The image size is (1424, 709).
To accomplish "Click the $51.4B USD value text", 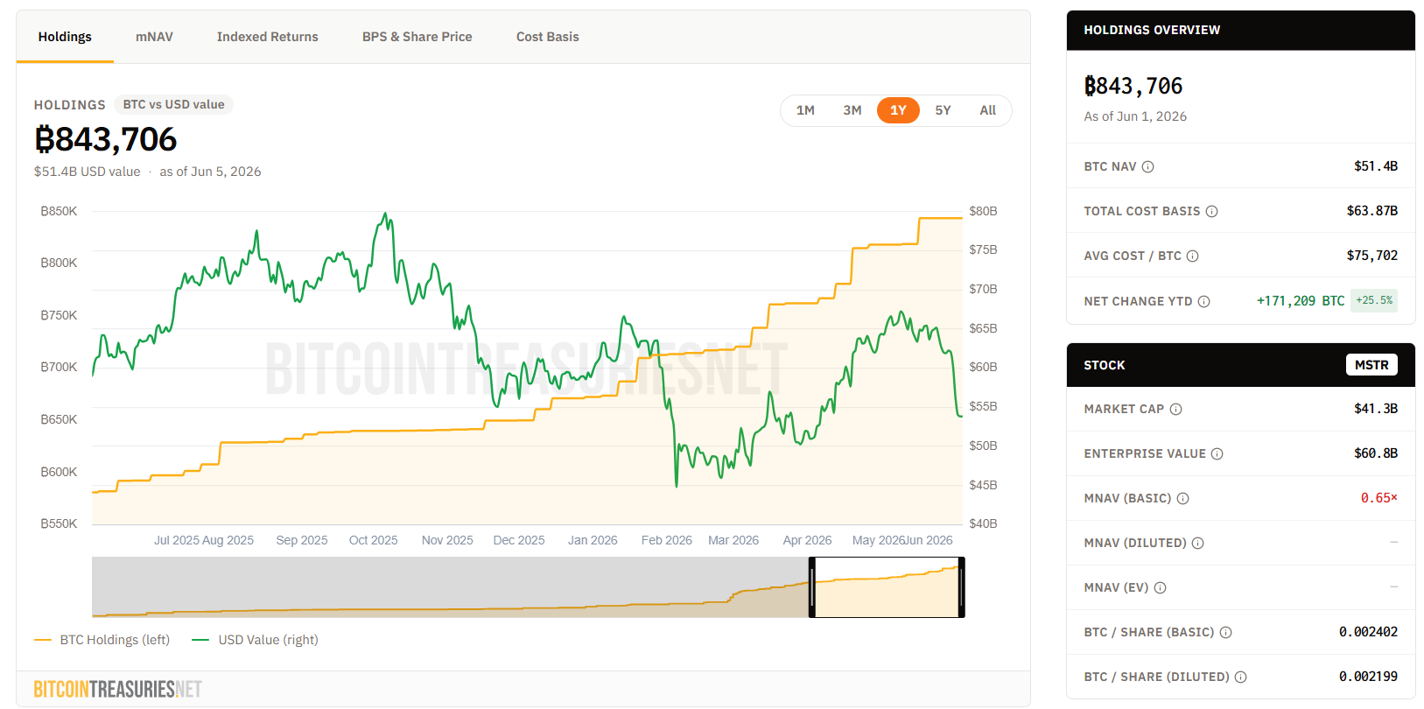I will (x=87, y=172).
